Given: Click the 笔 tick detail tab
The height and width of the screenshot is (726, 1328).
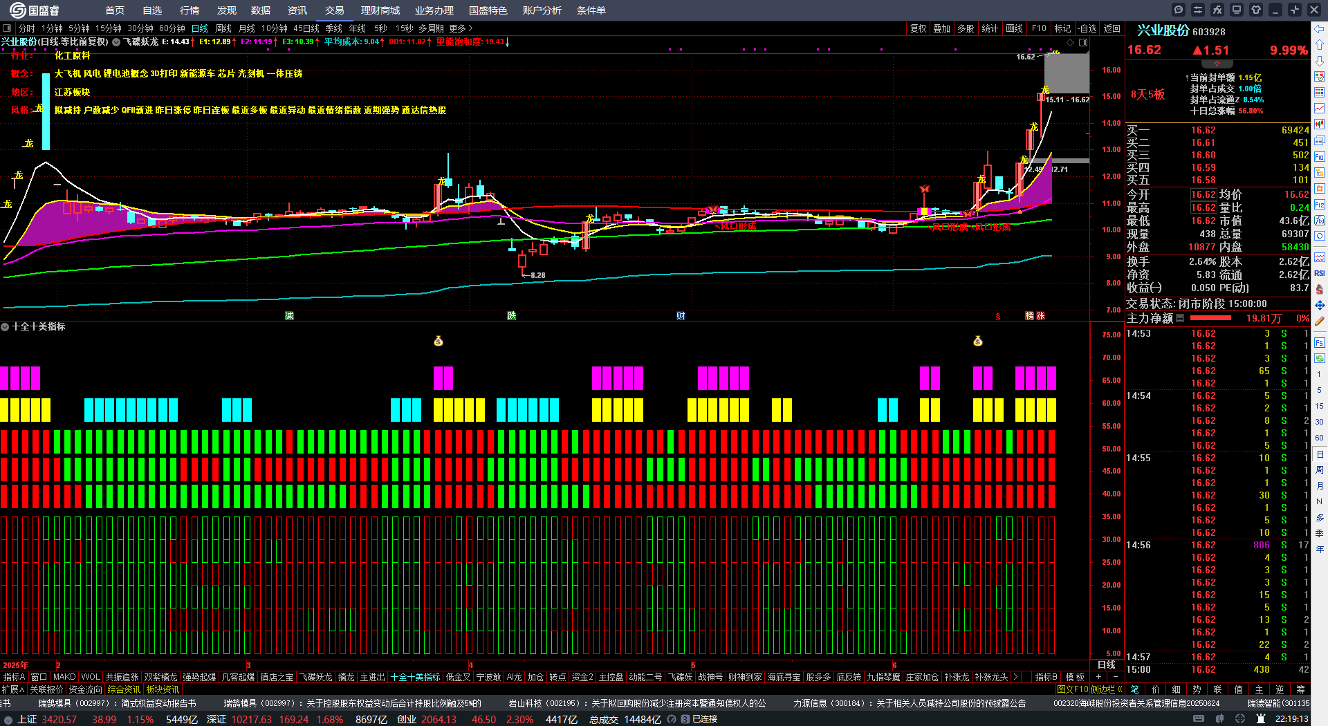Looking at the screenshot, I should (1135, 689).
